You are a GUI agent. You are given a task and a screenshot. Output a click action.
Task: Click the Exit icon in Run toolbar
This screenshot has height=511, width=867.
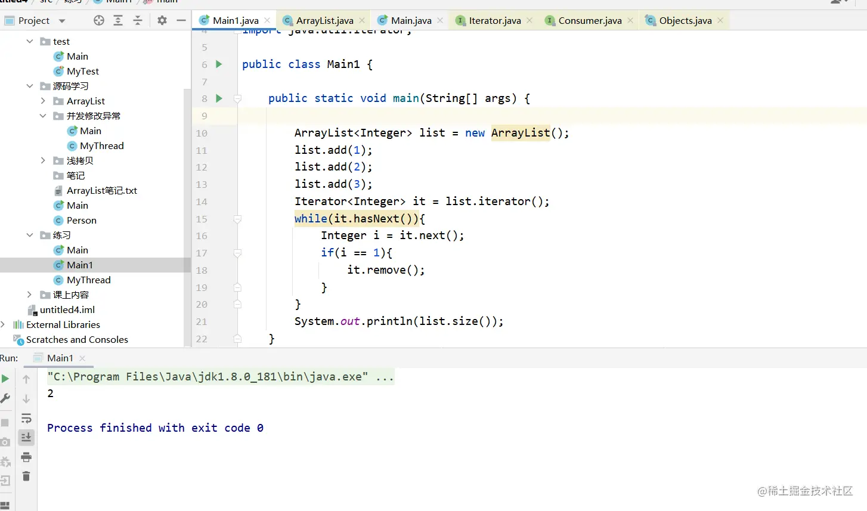coord(5,481)
